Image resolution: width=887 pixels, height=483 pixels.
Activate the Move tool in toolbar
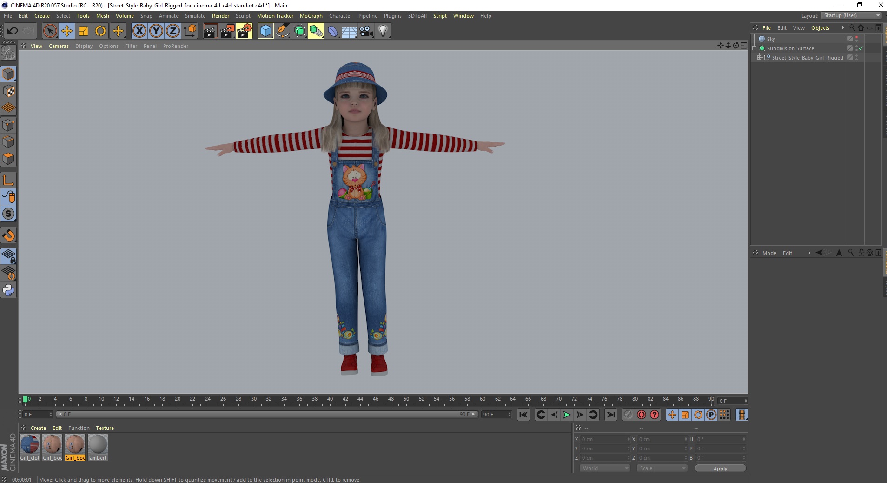click(66, 31)
